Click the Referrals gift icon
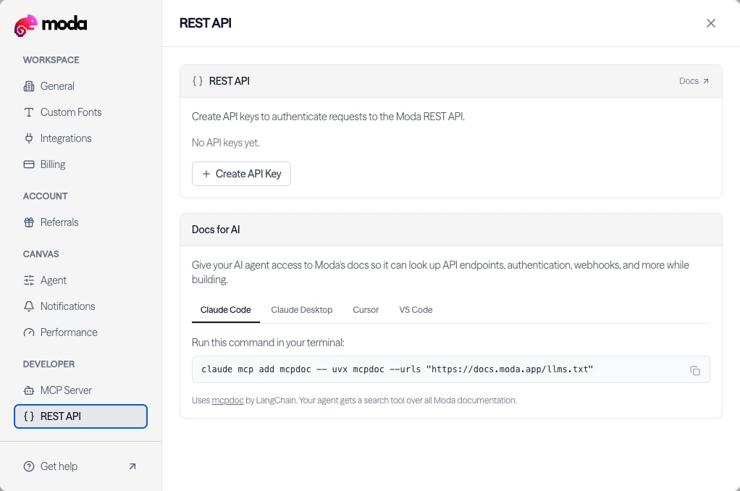This screenshot has width=740, height=491. [x=29, y=222]
